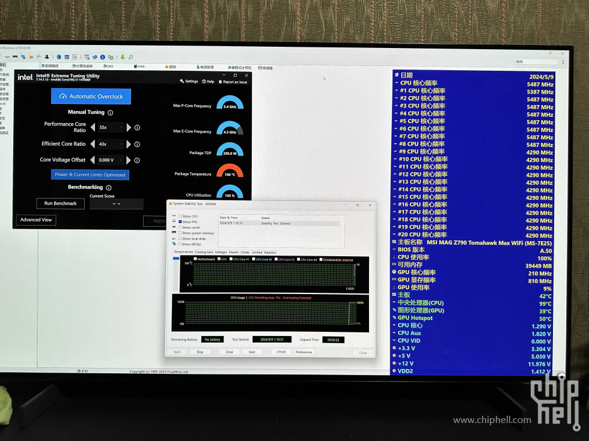Open XTU Advanced View
This screenshot has width=589, height=441.
[x=36, y=220]
